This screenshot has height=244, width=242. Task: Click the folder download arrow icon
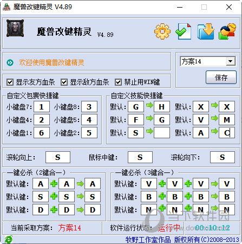pyautogui.click(x=206, y=31)
